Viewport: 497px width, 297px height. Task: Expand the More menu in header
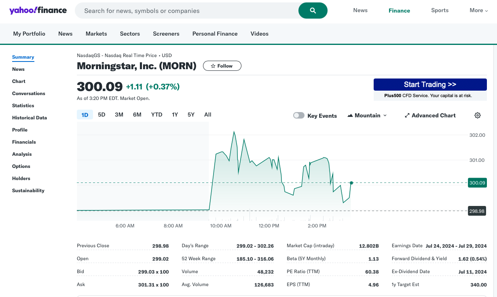(x=479, y=11)
